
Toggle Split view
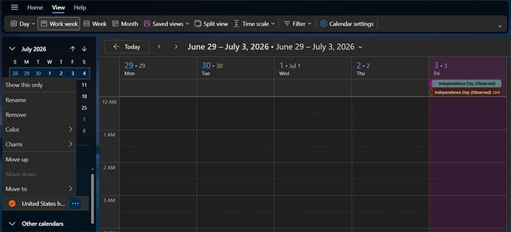pos(211,24)
